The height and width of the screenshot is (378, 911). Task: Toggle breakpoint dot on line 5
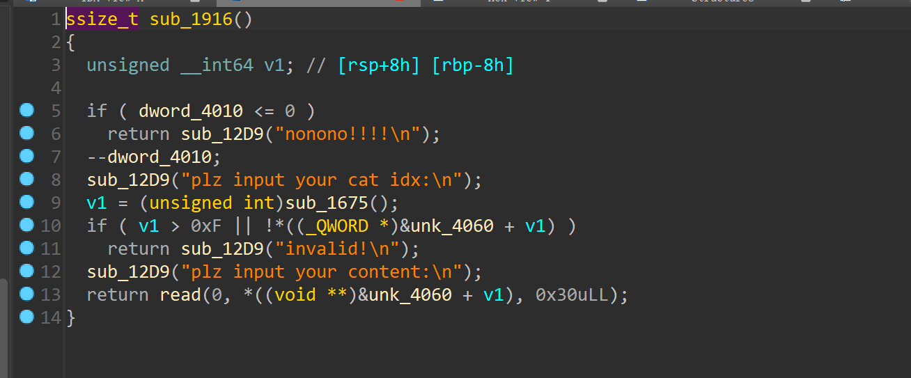pyautogui.click(x=27, y=110)
